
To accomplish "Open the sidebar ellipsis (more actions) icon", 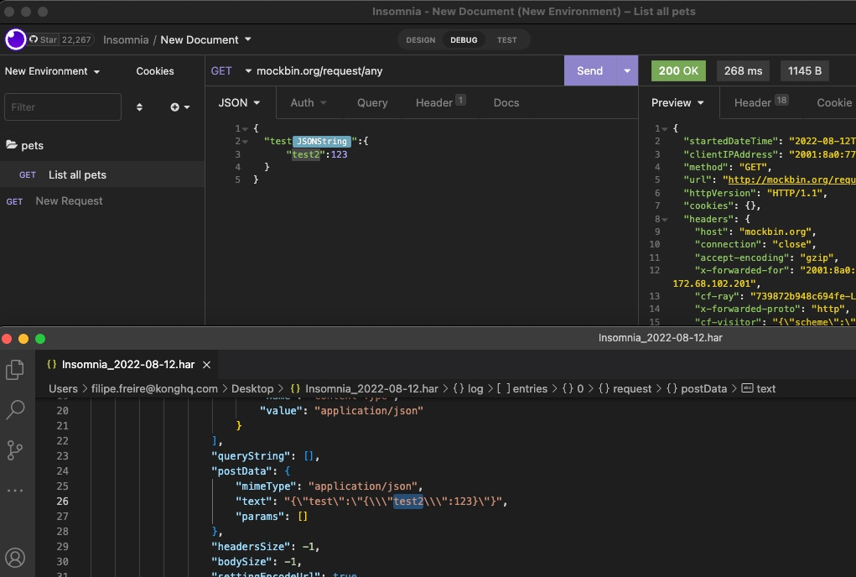I will click(14, 491).
